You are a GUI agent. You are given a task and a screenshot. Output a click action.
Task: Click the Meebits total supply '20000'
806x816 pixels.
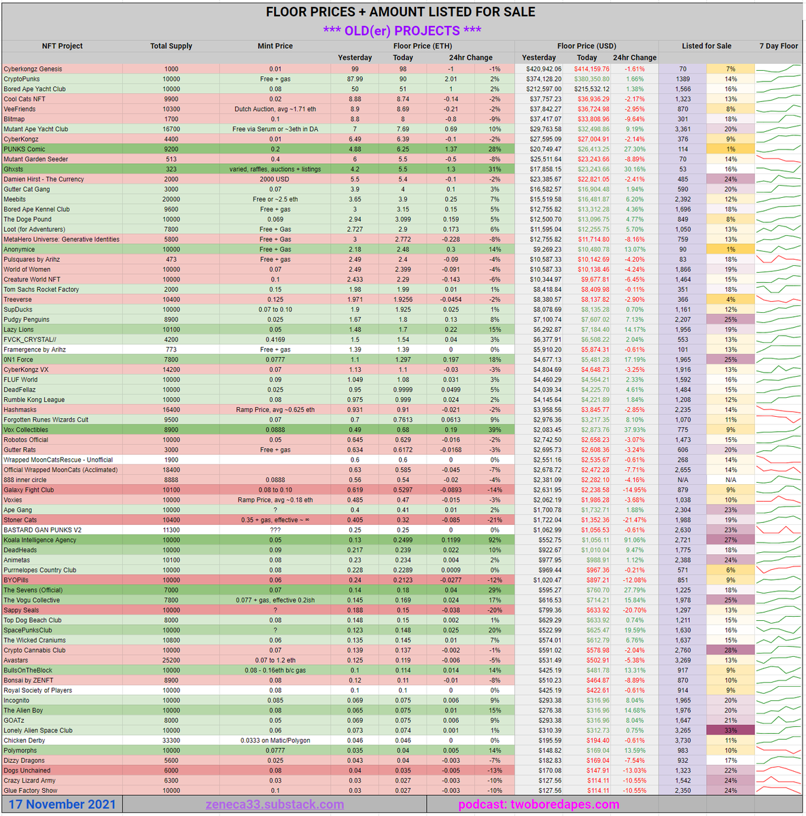pos(171,199)
